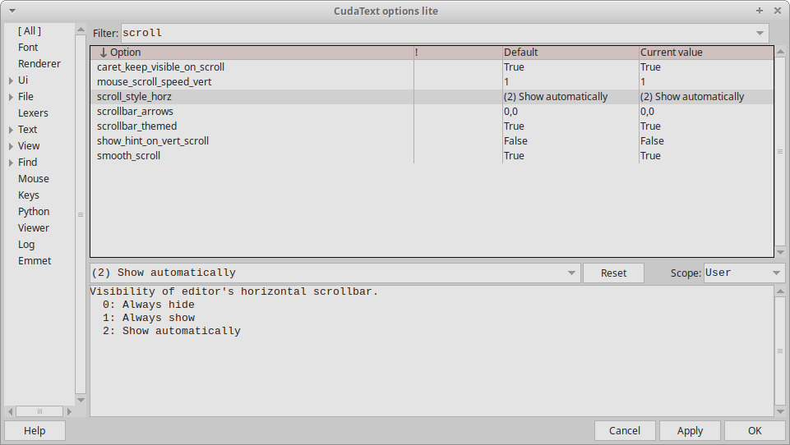Screen dimensions: 790x445
Task: Select the scrollbar_arrows option row
Action: 432,112
